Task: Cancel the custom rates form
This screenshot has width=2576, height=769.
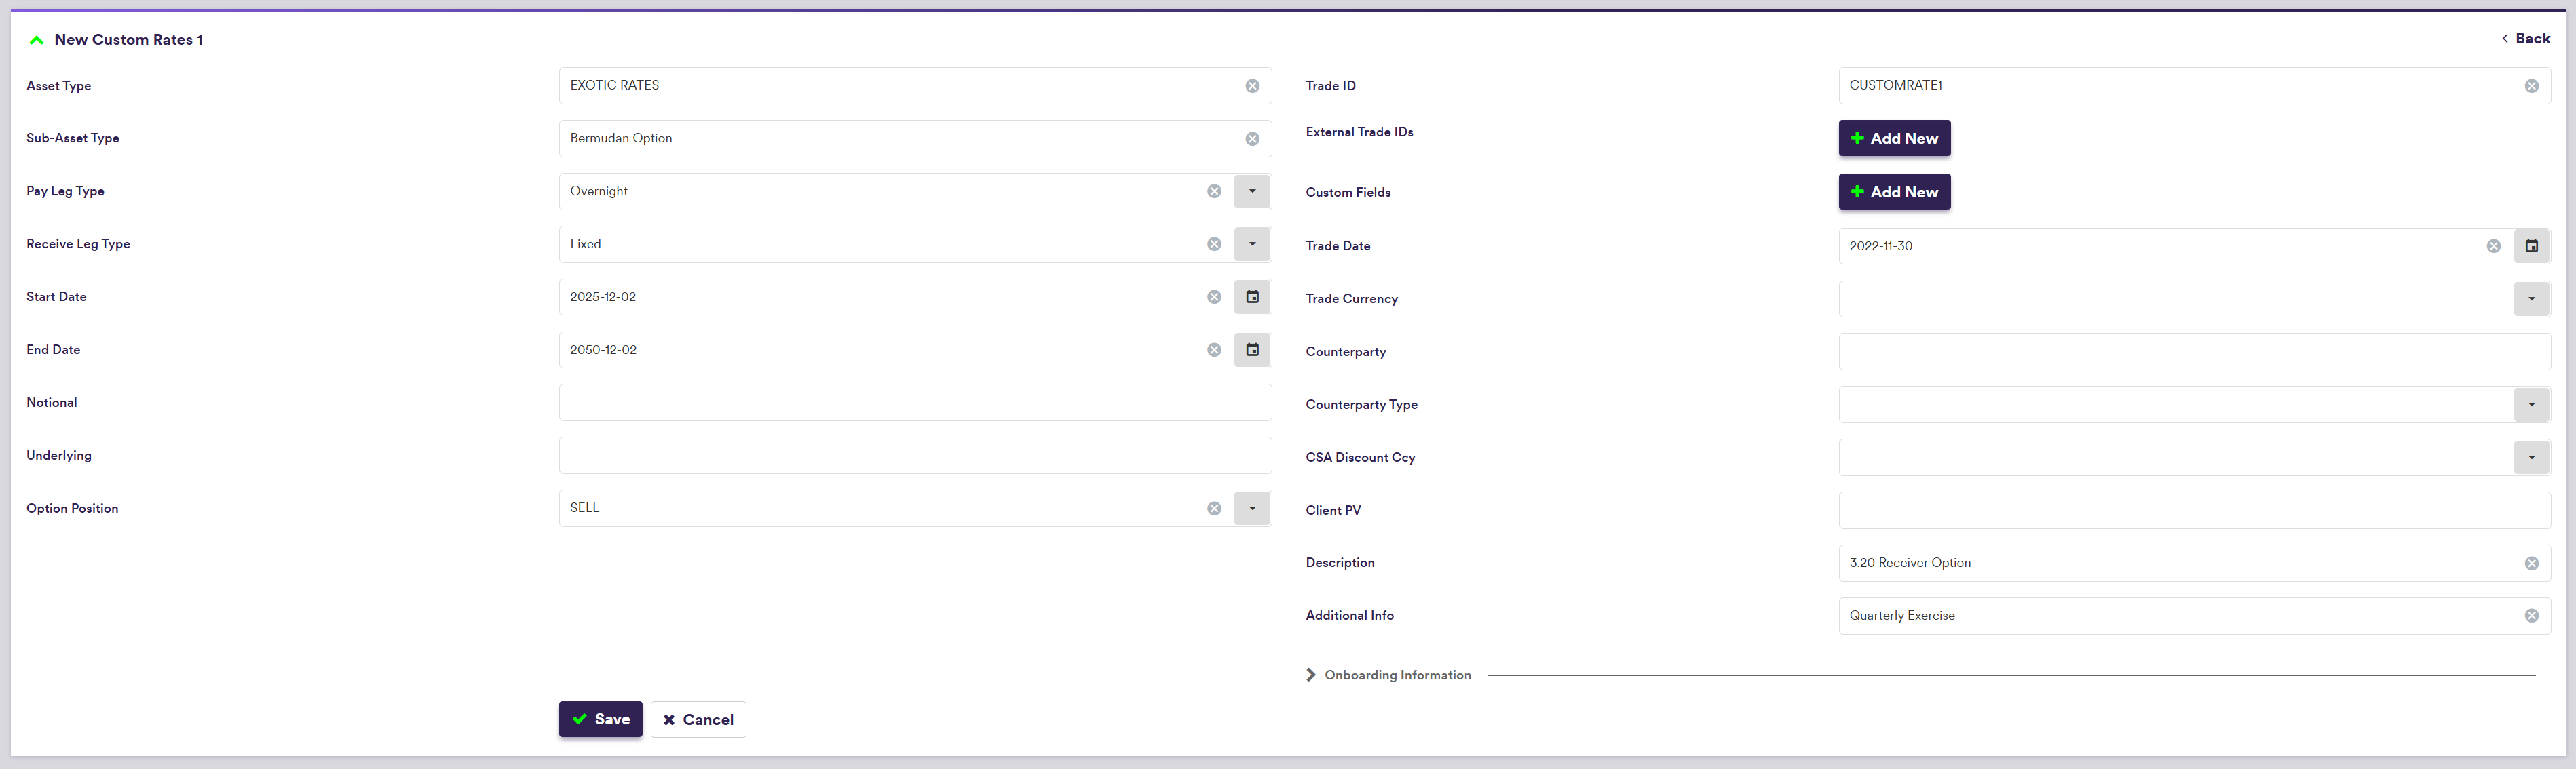Action: (698, 719)
